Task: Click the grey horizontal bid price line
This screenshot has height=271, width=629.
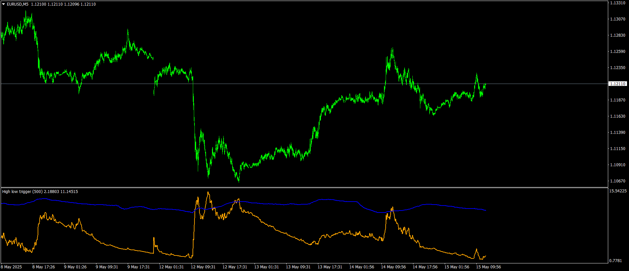Action: tap(304, 84)
